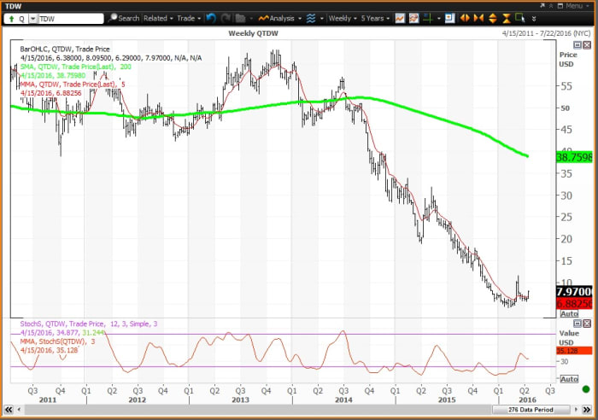Click the TDW symbol input field
598x420 pixels.
coord(67,17)
